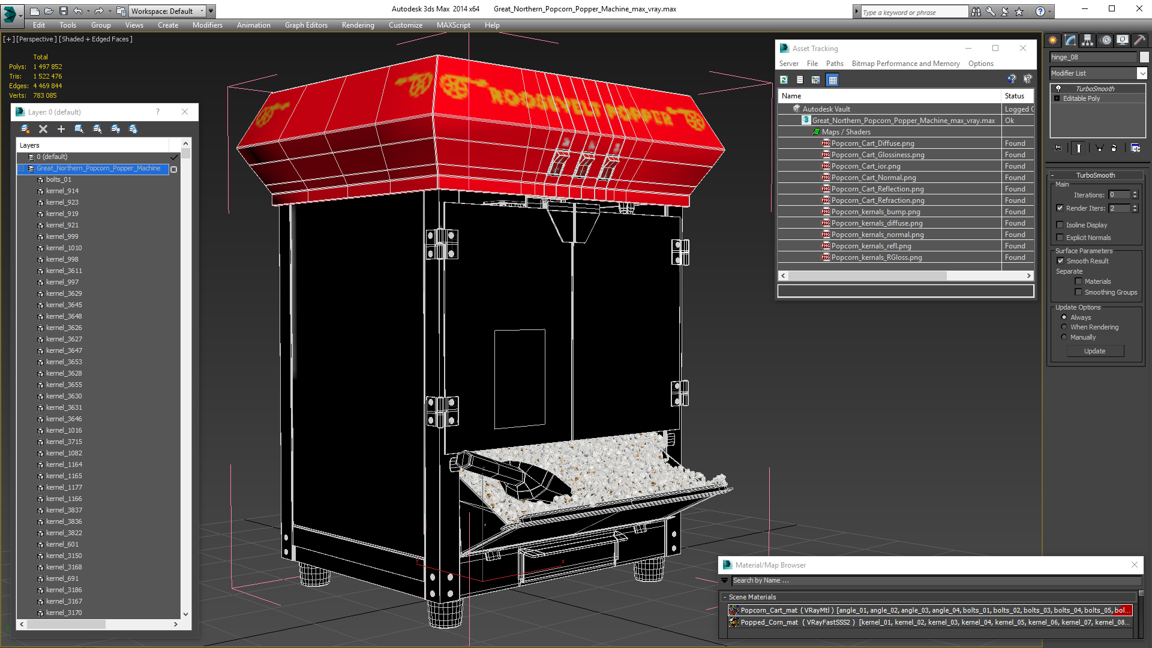The image size is (1152, 648).
Task: Click Select Highlighted Objects and Layers icon
Action: click(x=79, y=129)
